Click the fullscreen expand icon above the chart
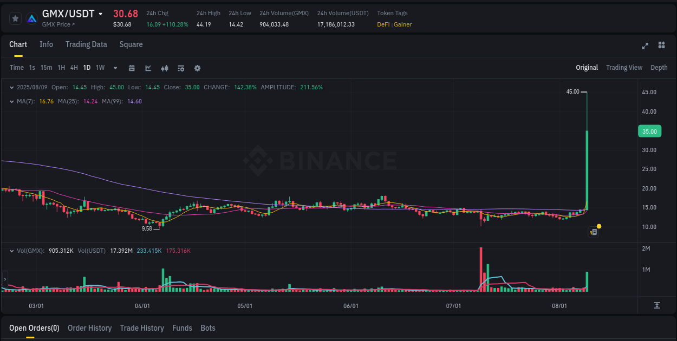This screenshot has width=677, height=341. [645, 46]
